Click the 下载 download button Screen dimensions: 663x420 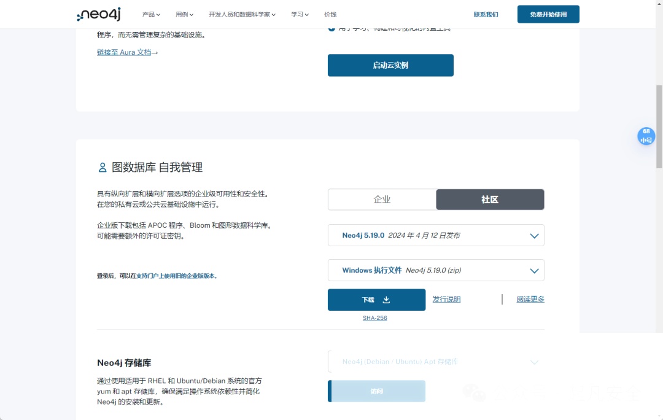[376, 300]
